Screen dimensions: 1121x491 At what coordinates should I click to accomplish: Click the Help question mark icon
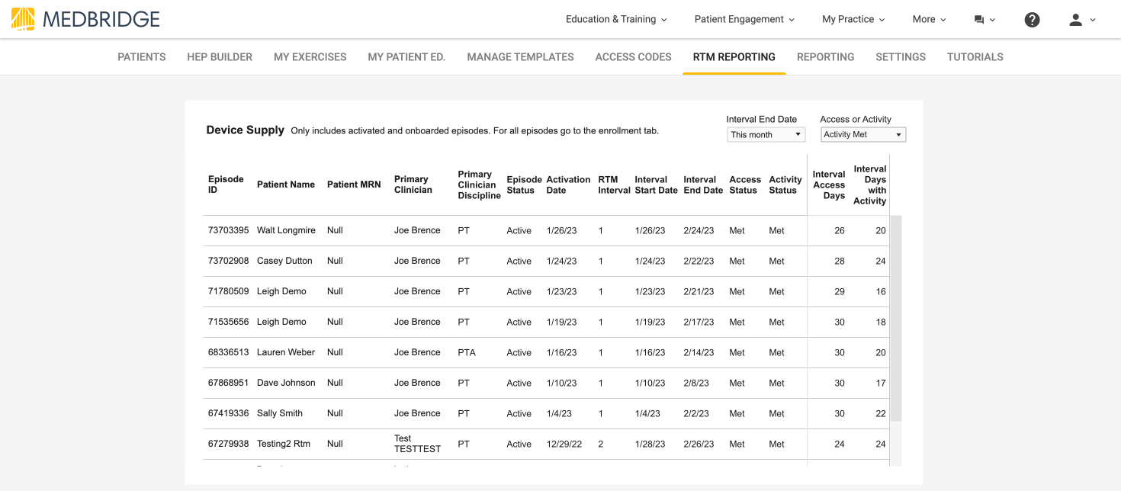point(1032,19)
